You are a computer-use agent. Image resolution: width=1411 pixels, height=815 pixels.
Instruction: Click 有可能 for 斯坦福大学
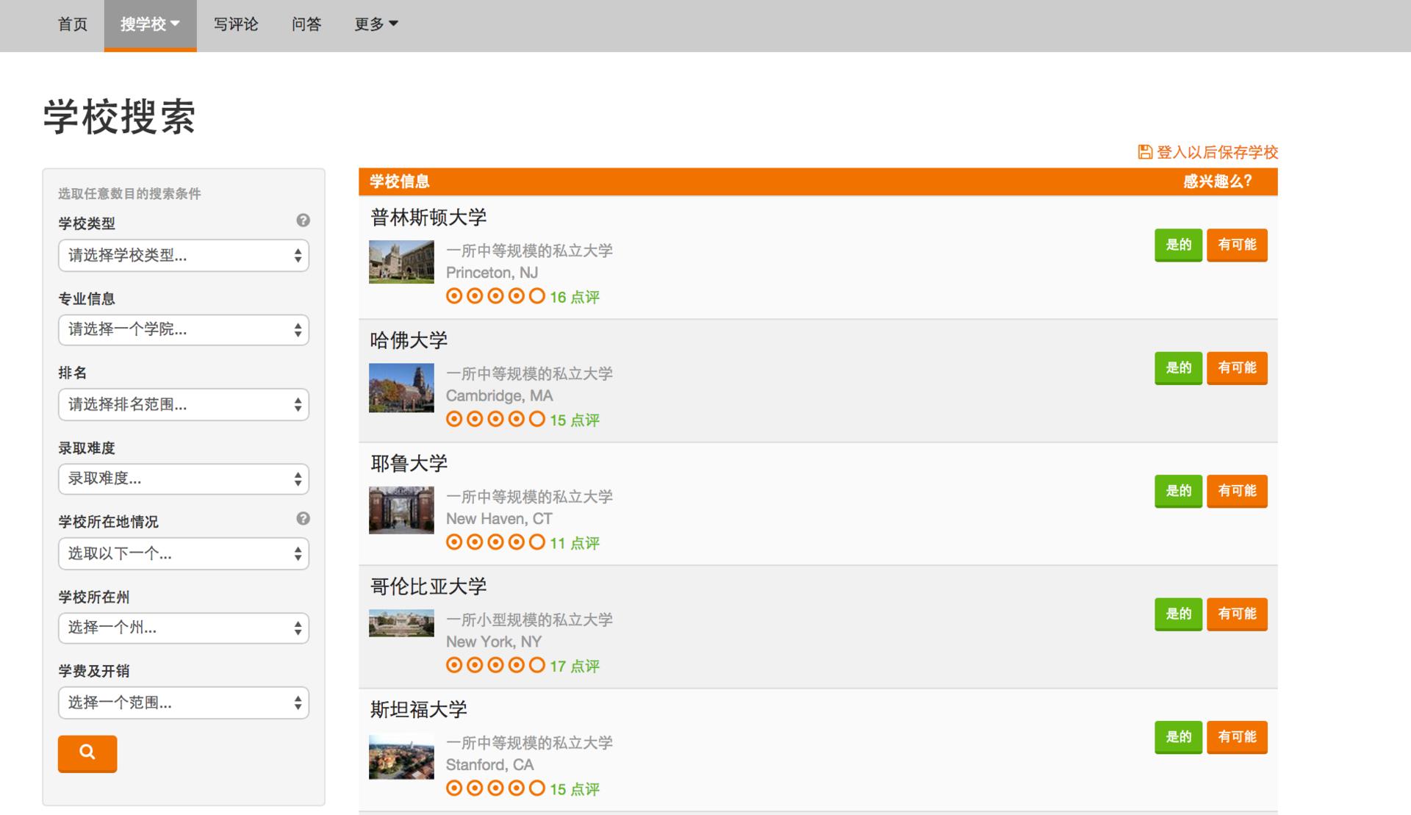coord(1237,736)
